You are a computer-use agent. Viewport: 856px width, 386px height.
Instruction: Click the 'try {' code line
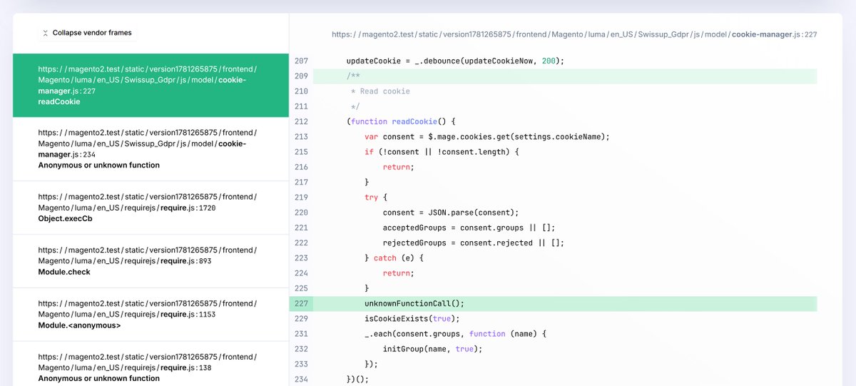(376, 197)
